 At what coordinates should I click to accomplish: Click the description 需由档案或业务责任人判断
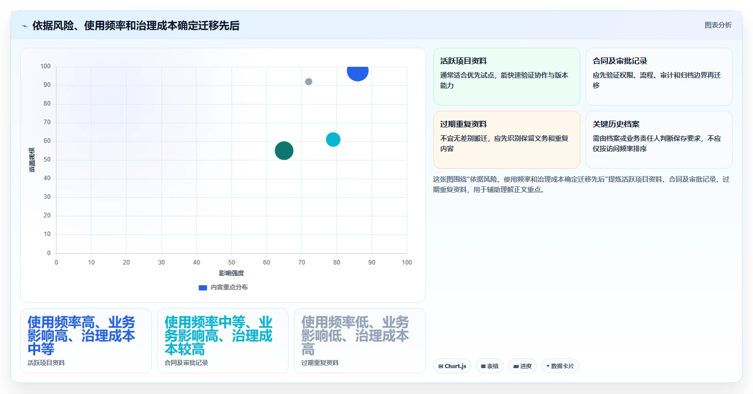(657, 143)
